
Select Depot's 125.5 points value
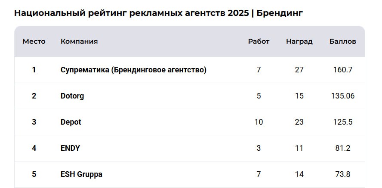click(343, 122)
